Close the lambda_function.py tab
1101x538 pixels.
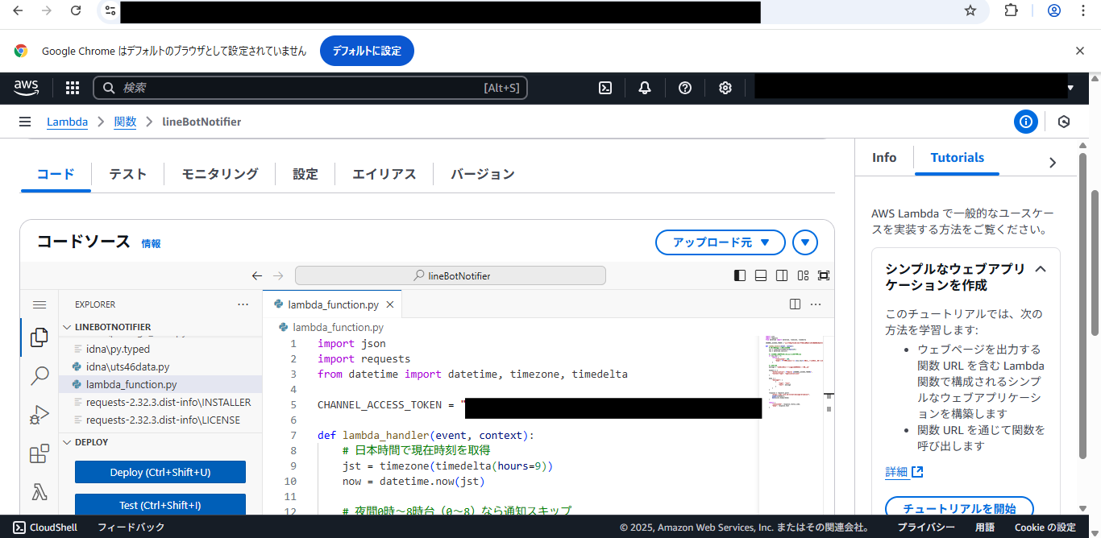pos(390,305)
